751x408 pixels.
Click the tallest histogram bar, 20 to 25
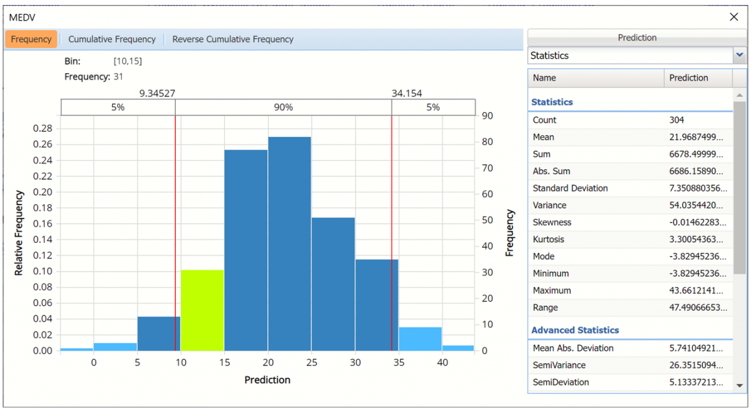tap(289, 244)
